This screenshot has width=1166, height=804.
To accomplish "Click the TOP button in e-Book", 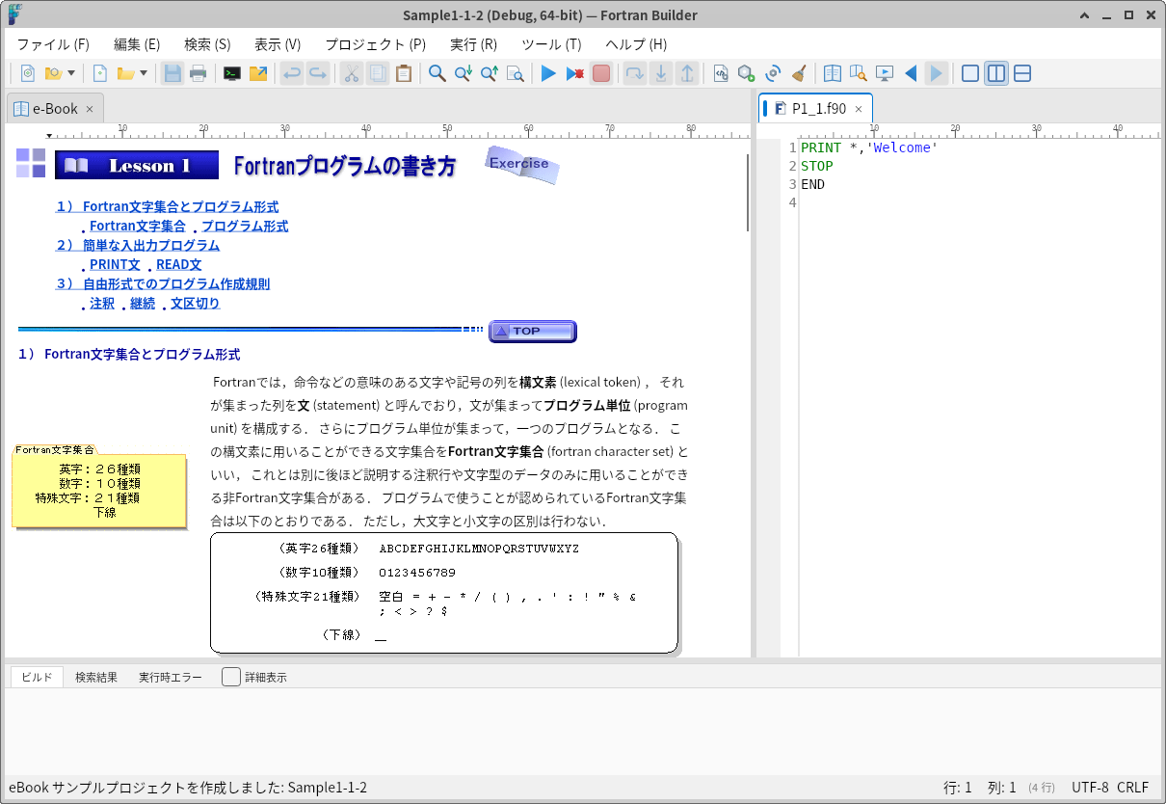I will click(x=532, y=331).
